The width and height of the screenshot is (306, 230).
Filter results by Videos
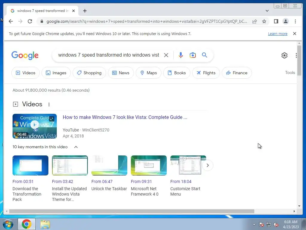pyautogui.click(x=26, y=73)
